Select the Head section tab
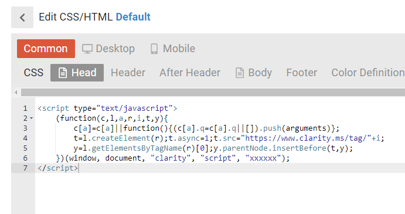Screen dimensions: 405x214 [x=77, y=73]
